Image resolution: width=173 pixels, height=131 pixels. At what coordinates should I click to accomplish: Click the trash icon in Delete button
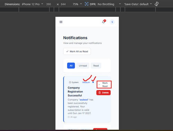point(100,92)
